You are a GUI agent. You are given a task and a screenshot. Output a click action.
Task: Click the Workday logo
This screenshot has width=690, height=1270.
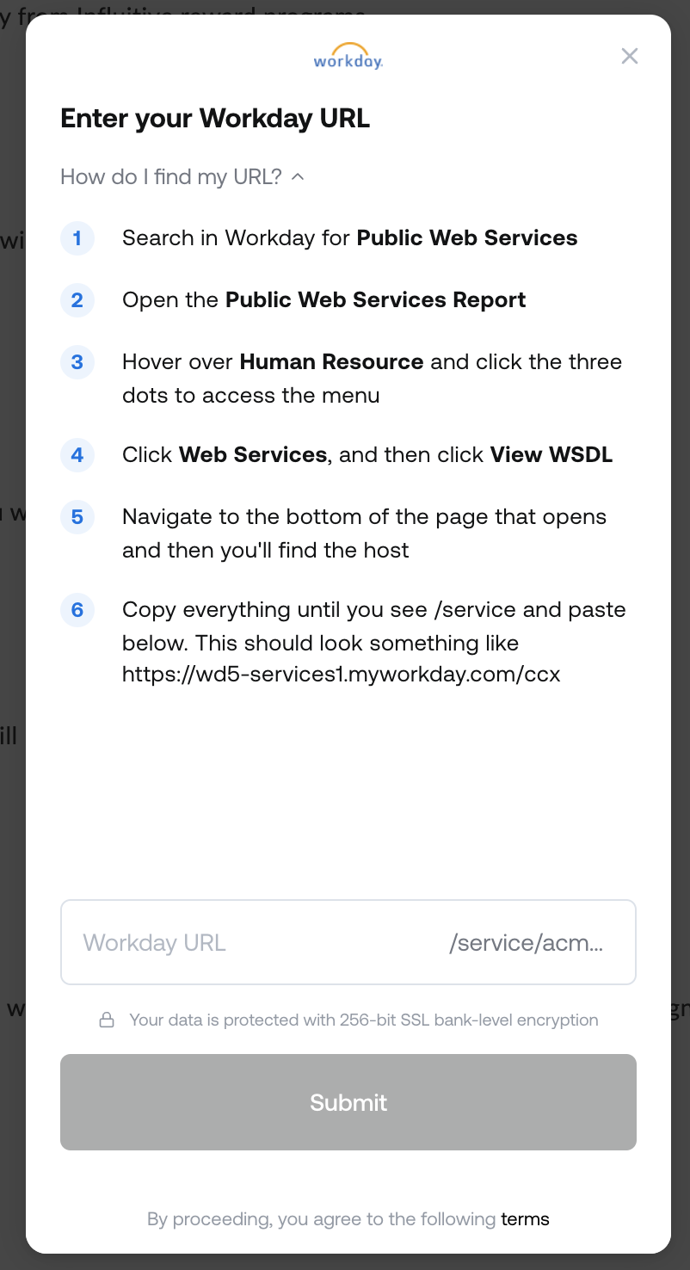[348, 56]
